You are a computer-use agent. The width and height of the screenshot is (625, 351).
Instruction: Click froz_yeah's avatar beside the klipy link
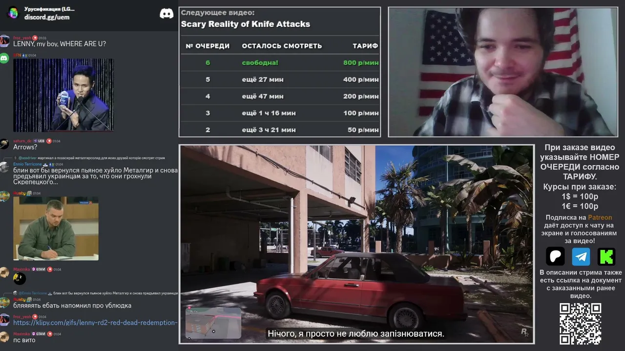pyautogui.click(x=4, y=319)
